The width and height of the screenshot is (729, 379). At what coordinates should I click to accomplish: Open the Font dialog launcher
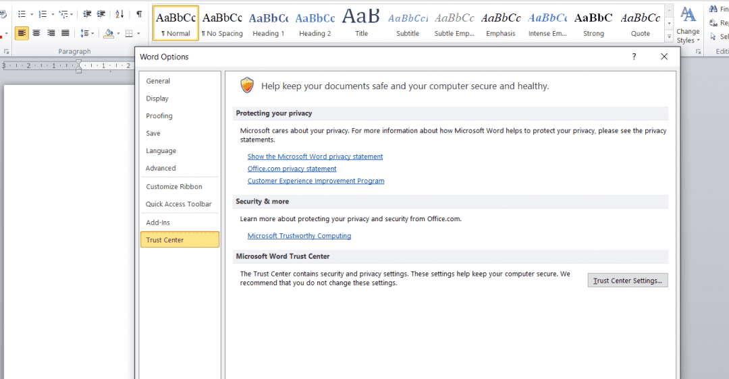coord(7,51)
